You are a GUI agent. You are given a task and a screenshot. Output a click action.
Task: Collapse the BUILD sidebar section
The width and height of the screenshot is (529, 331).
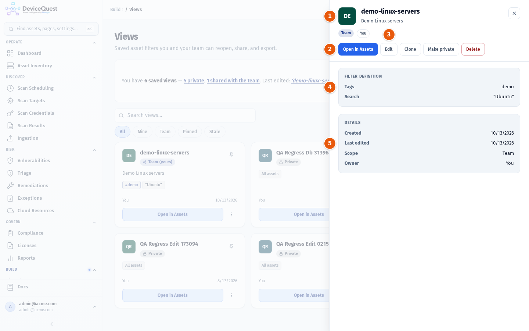click(94, 270)
